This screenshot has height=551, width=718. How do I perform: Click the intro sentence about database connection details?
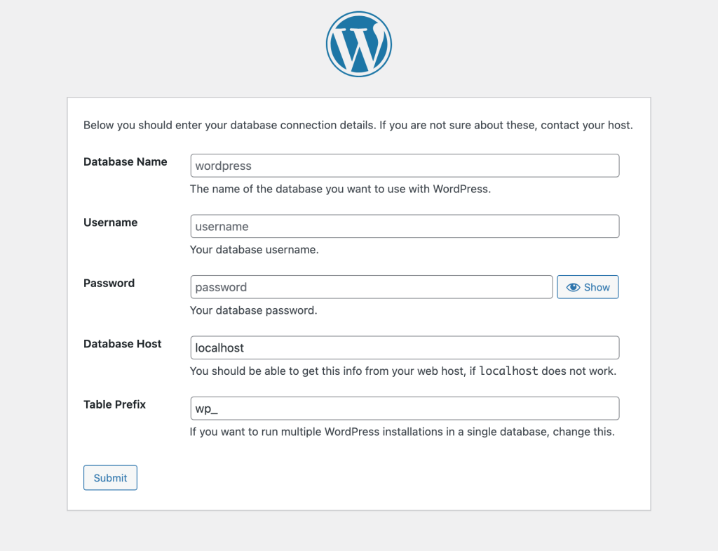click(358, 126)
